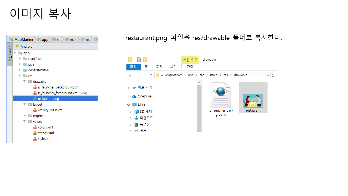Switch to the 보기 ribbon tab
The width and height of the screenshot is (348, 196).
point(173,67)
